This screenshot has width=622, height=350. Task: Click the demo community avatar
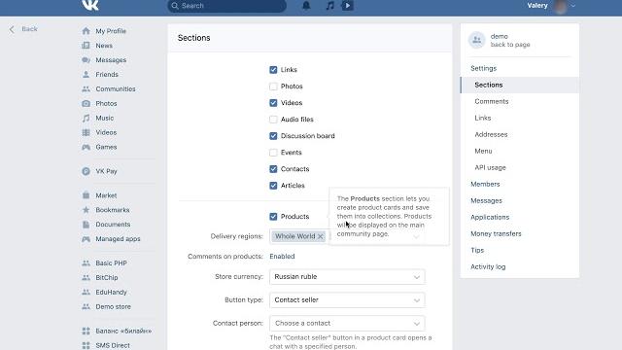(x=477, y=40)
